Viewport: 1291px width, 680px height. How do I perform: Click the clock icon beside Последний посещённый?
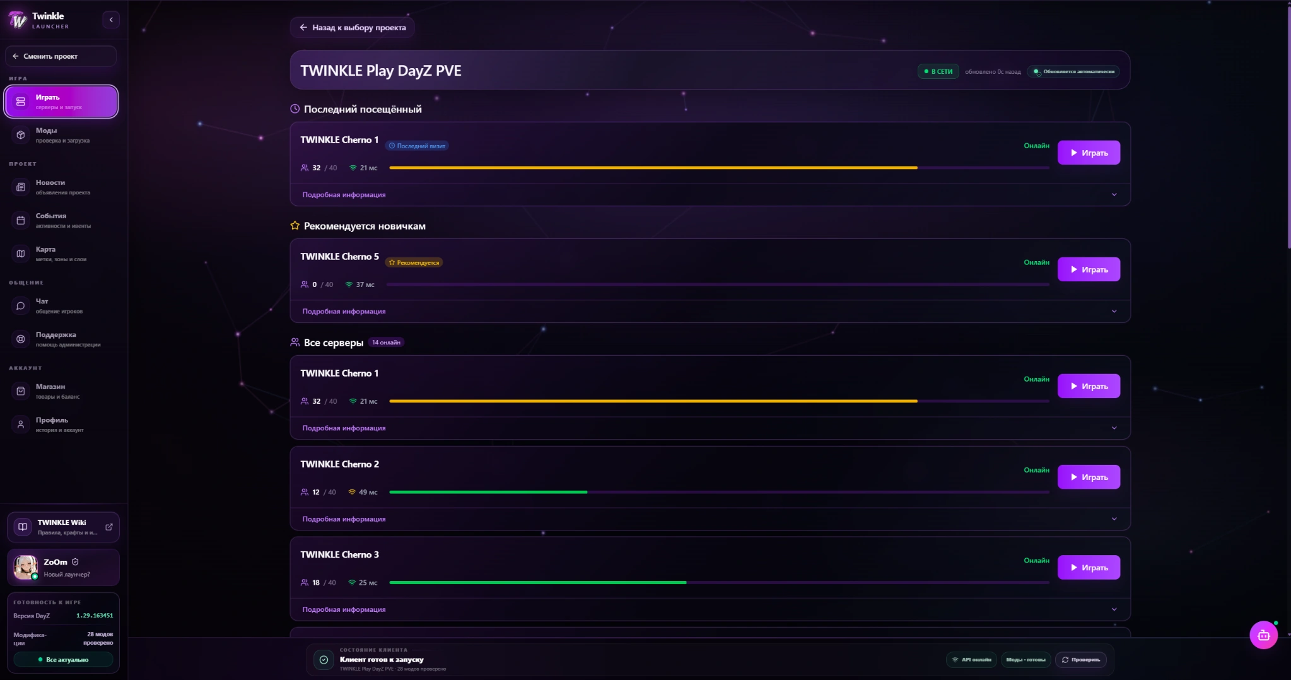(x=295, y=109)
